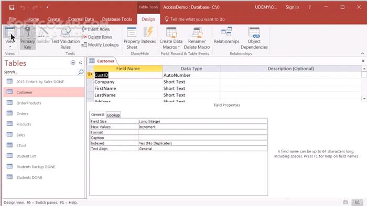Click the Redo arrow icon

click(x=35, y=8)
